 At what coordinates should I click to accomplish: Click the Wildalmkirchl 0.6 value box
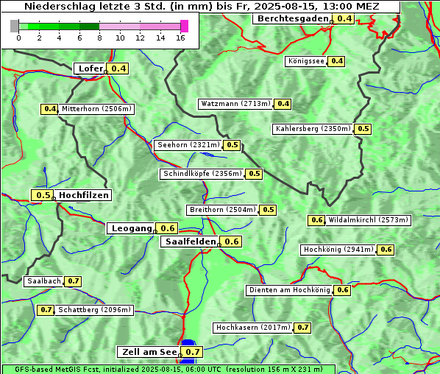(x=316, y=220)
